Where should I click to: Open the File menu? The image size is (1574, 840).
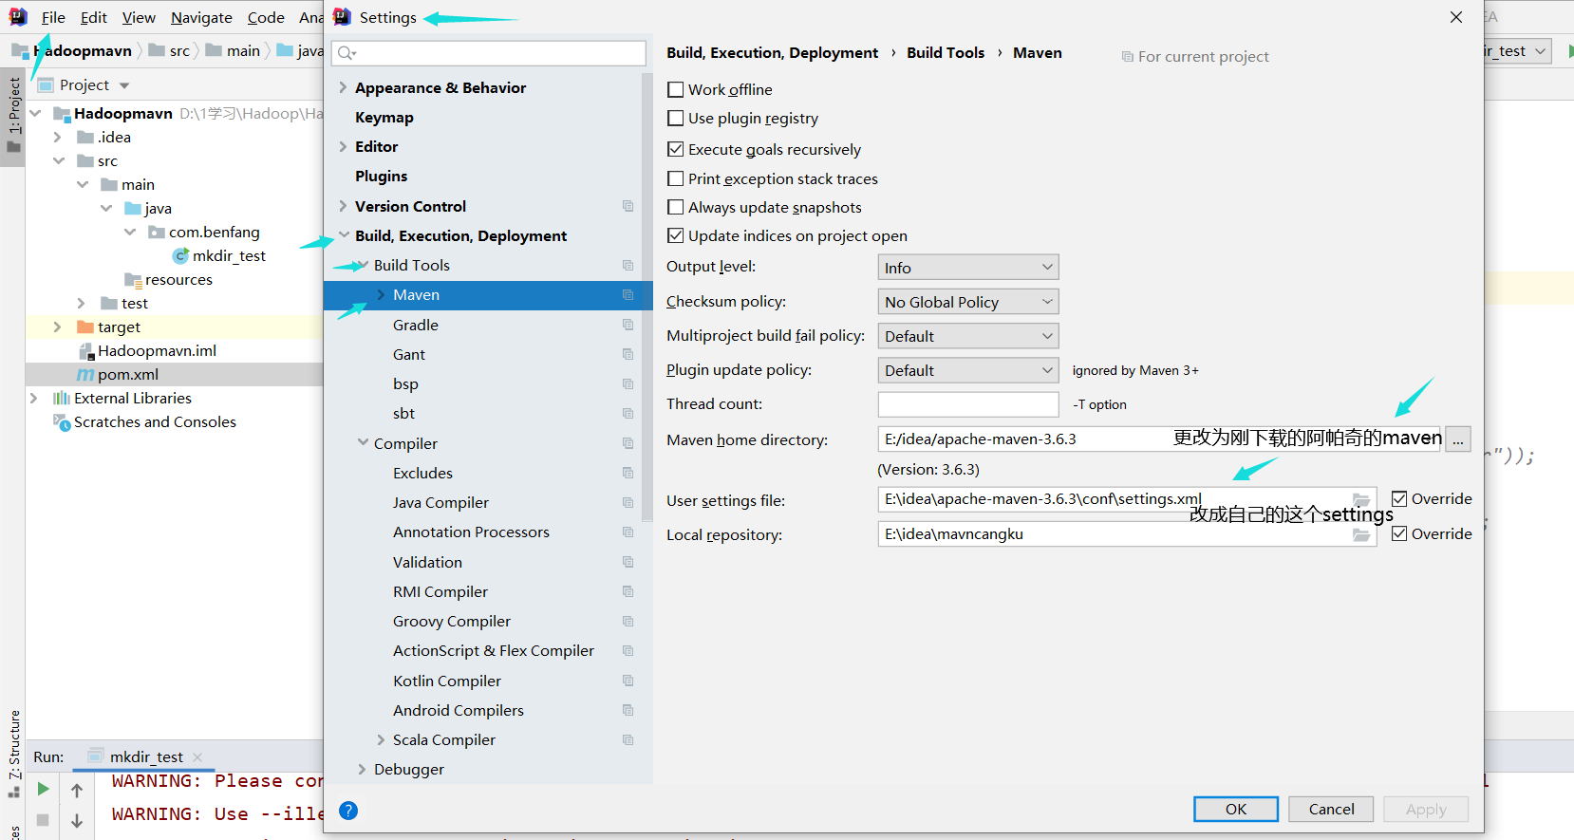pyautogui.click(x=53, y=17)
